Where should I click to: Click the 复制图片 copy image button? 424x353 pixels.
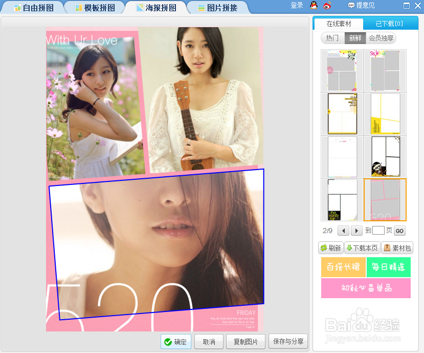pyautogui.click(x=246, y=342)
